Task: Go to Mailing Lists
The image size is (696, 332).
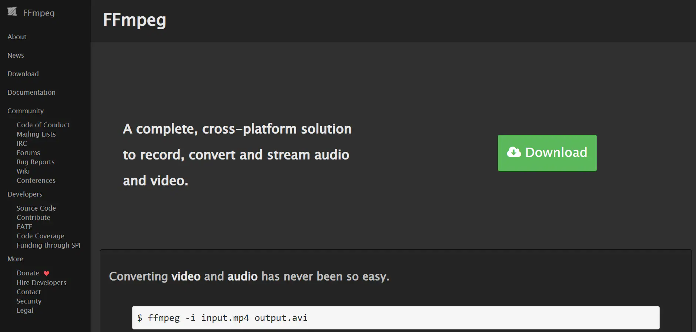Action: point(36,134)
